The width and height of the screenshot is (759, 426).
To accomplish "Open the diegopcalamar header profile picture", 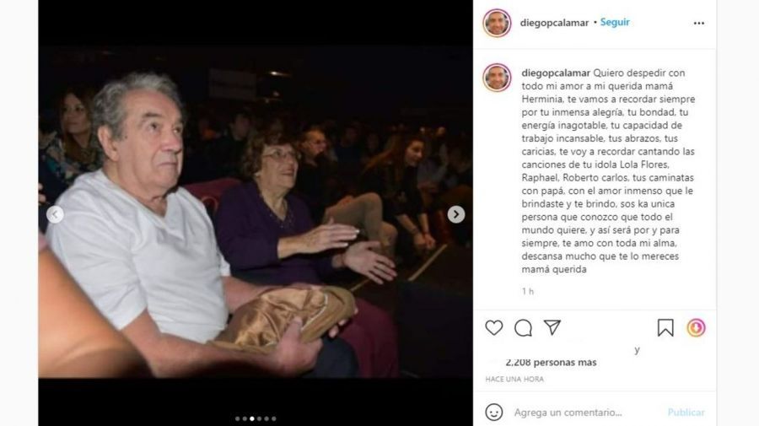I will coord(497,23).
